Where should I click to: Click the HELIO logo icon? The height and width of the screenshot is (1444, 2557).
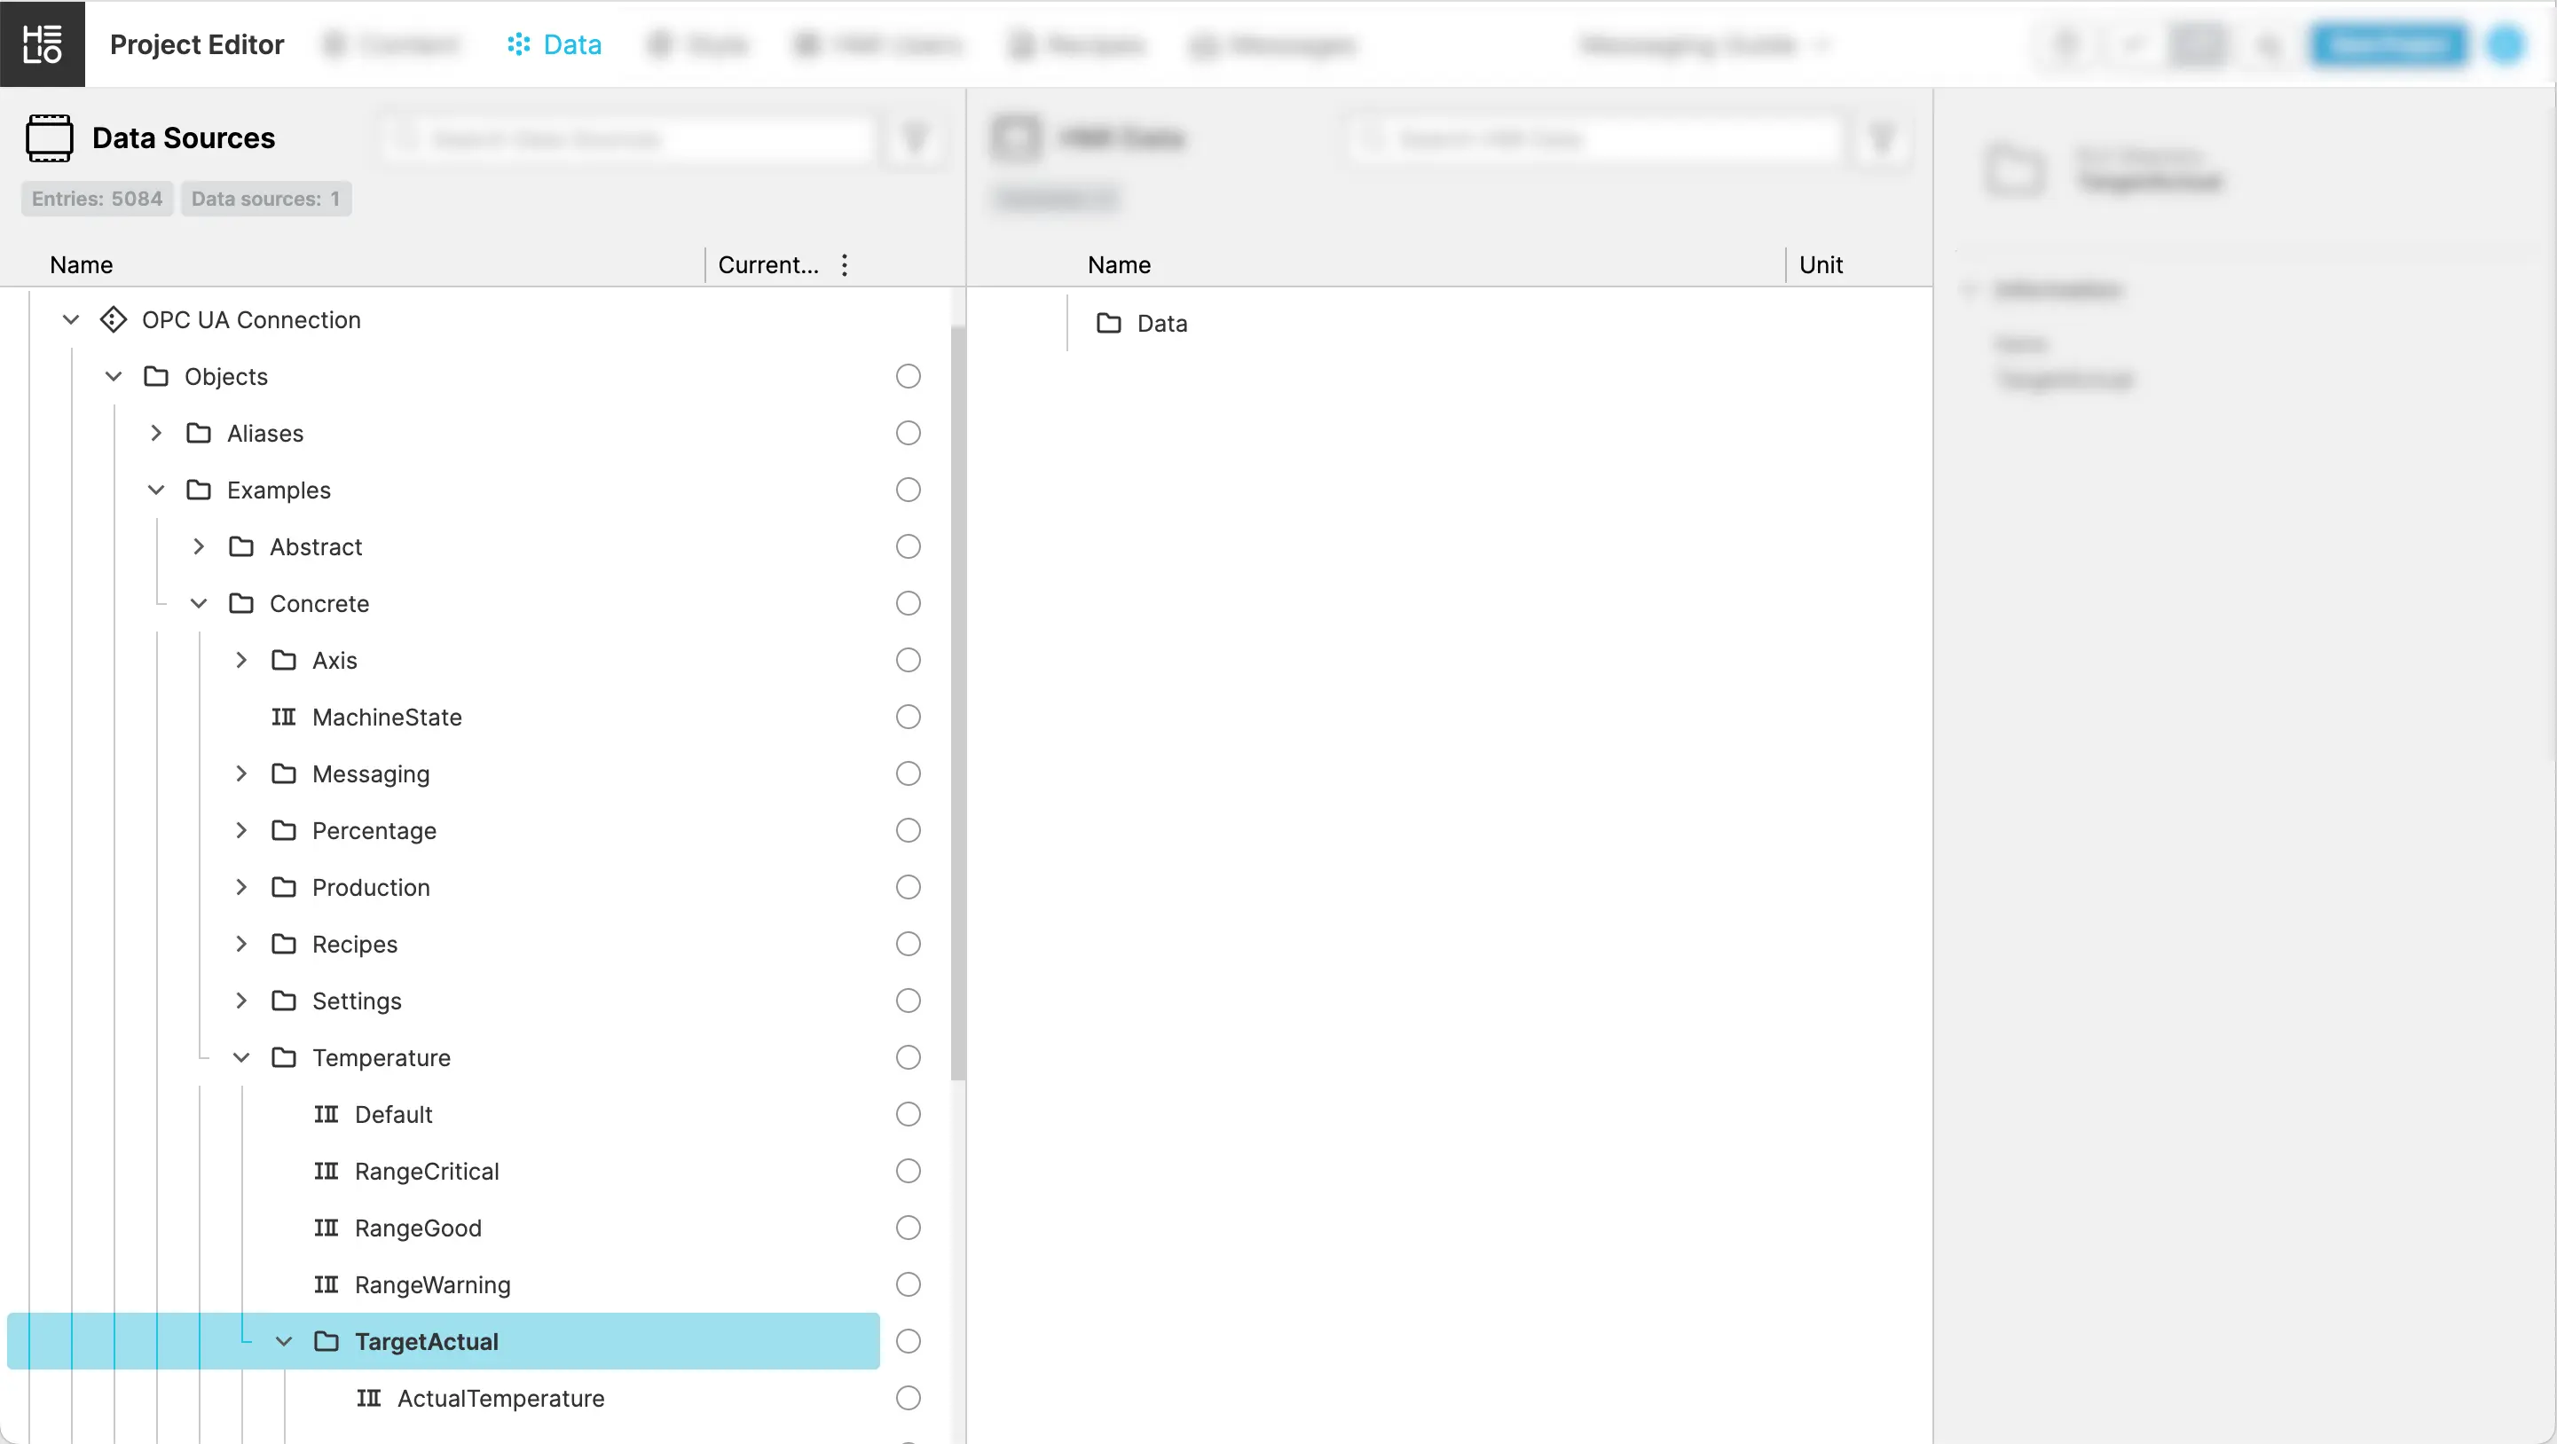(x=42, y=43)
